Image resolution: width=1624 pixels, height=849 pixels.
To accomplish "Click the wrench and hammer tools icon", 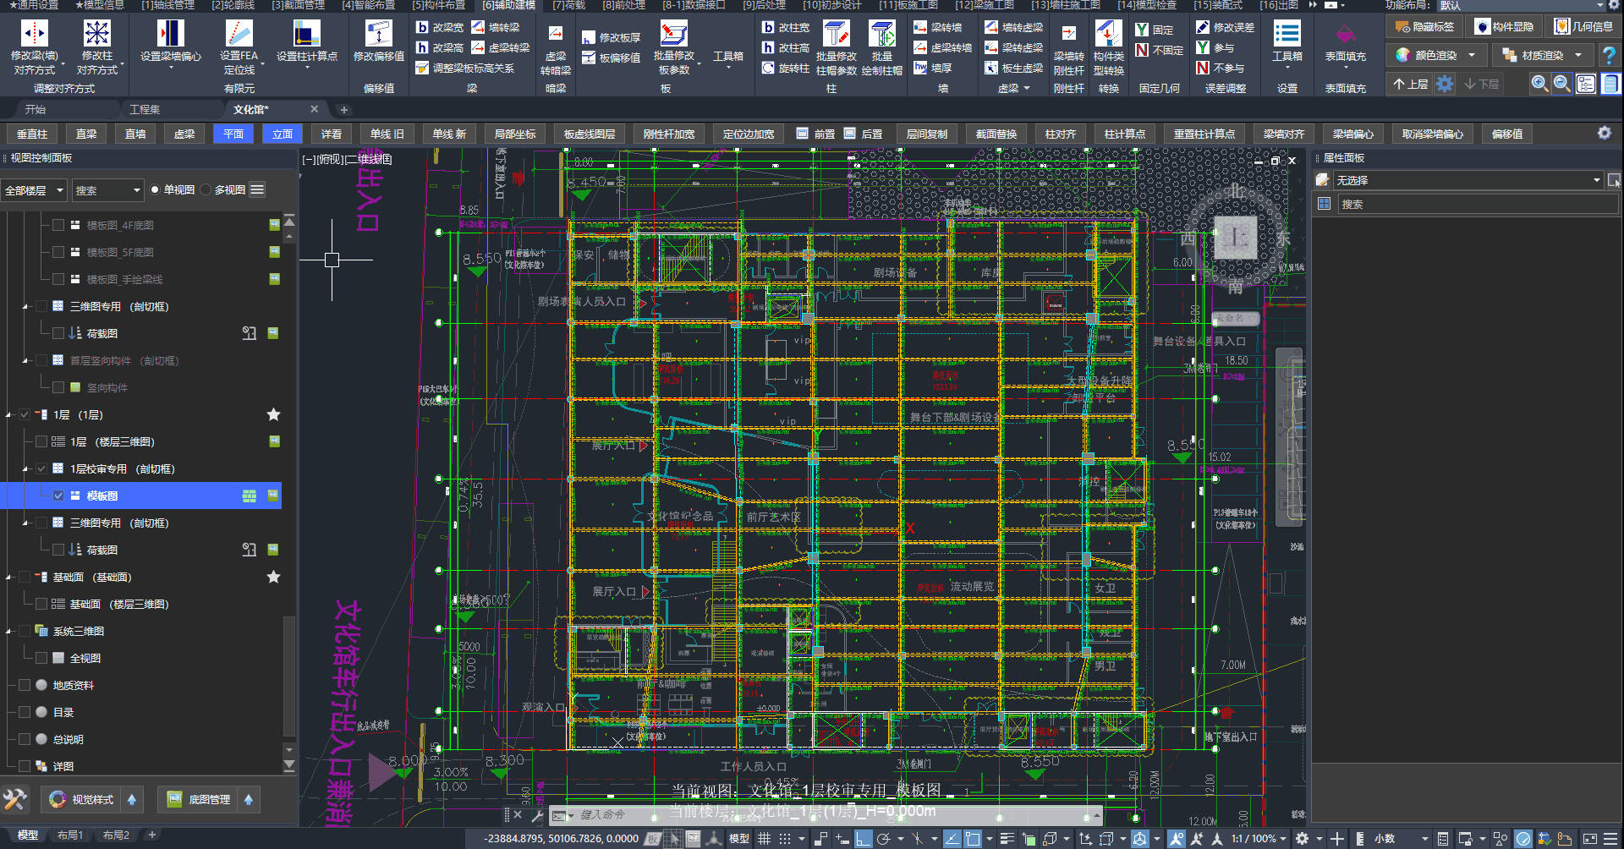I will 14,799.
